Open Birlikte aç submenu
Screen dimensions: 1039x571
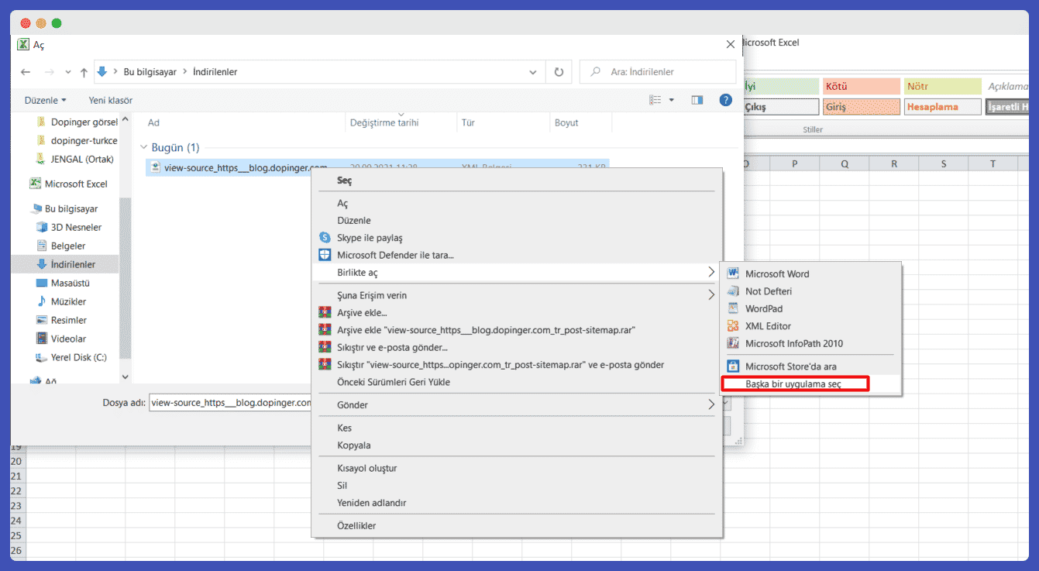point(517,273)
